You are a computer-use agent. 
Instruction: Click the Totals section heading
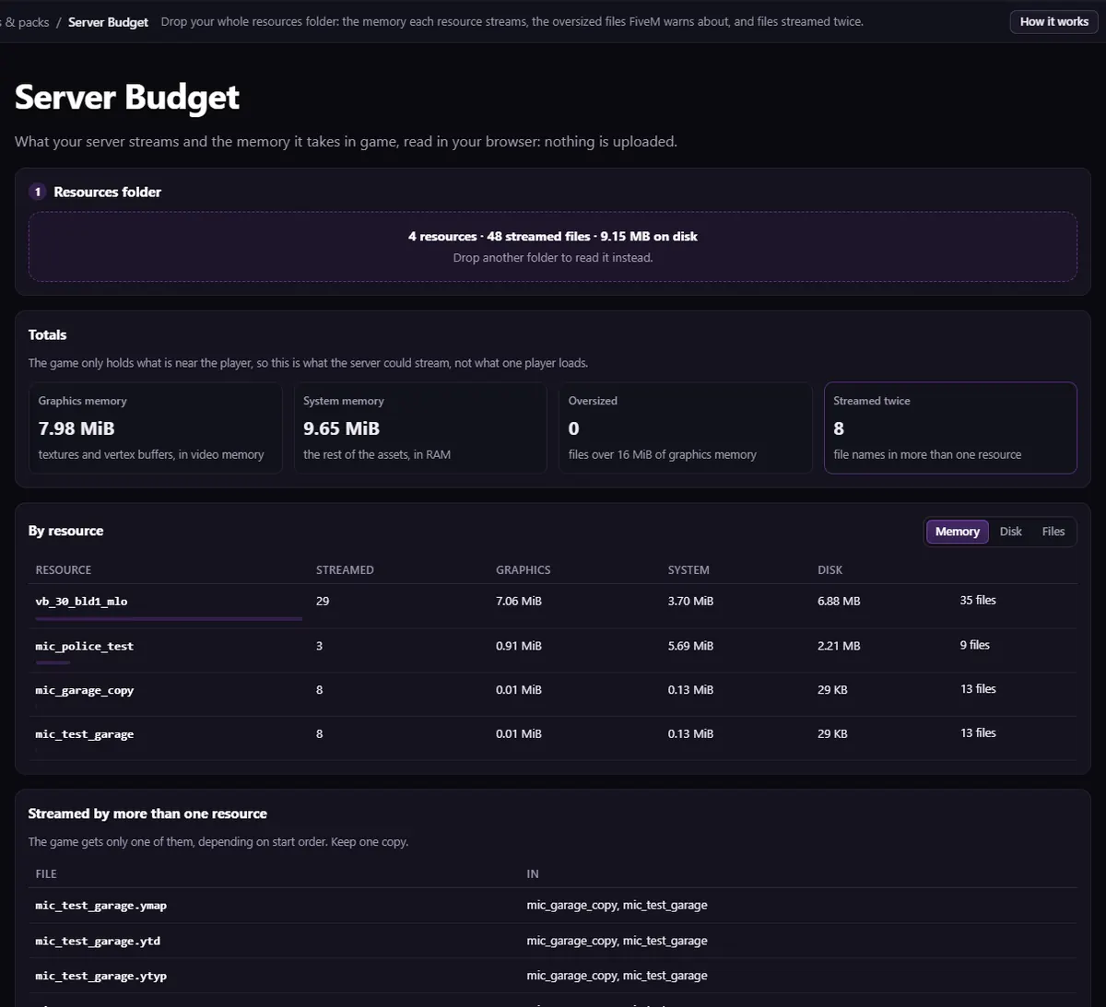pos(47,334)
